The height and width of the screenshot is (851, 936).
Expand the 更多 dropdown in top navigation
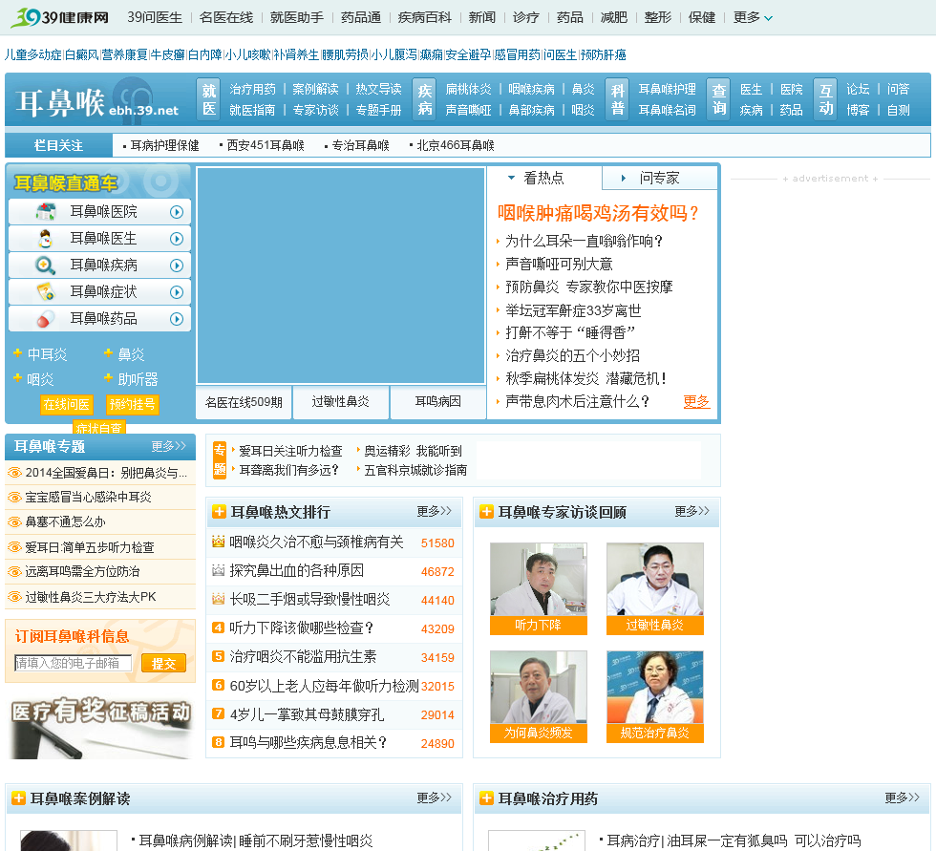click(753, 17)
